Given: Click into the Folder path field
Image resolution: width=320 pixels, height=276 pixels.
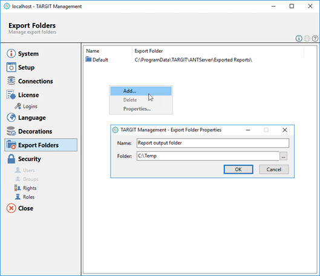Looking at the screenshot, I should pyautogui.click(x=208, y=156).
